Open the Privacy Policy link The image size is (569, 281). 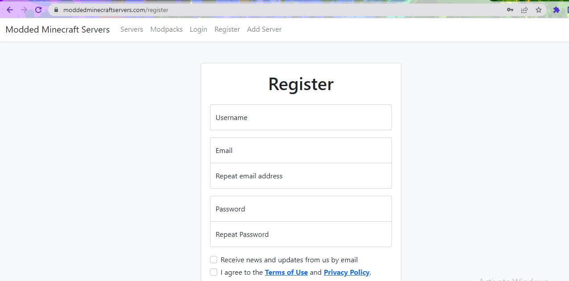coord(346,272)
